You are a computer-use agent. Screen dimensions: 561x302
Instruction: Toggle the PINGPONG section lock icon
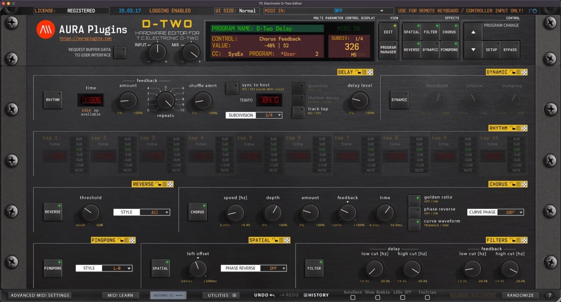(121, 240)
